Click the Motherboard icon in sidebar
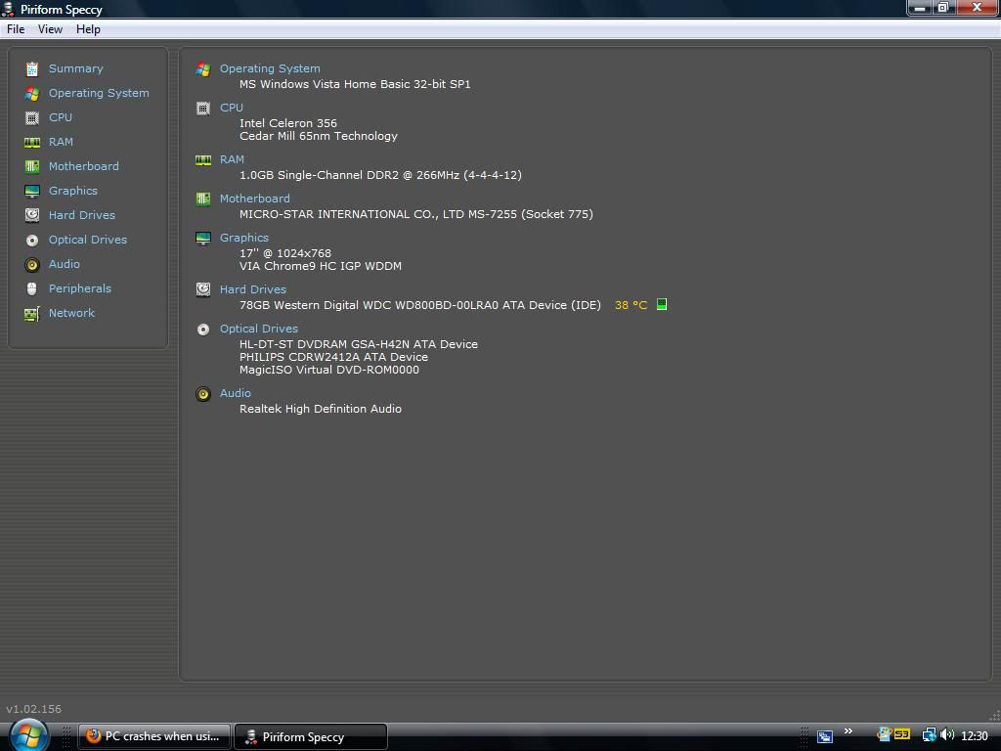 [32, 166]
